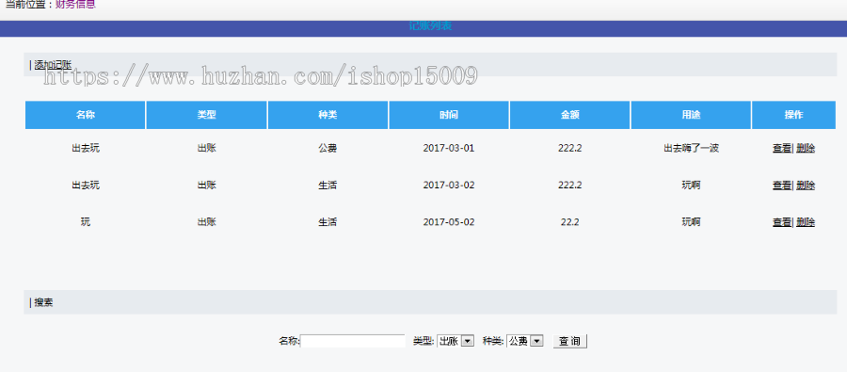Delete the 2017-03-02 record via 删除
This screenshot has width=847, height=372.
tap(806, 185)
